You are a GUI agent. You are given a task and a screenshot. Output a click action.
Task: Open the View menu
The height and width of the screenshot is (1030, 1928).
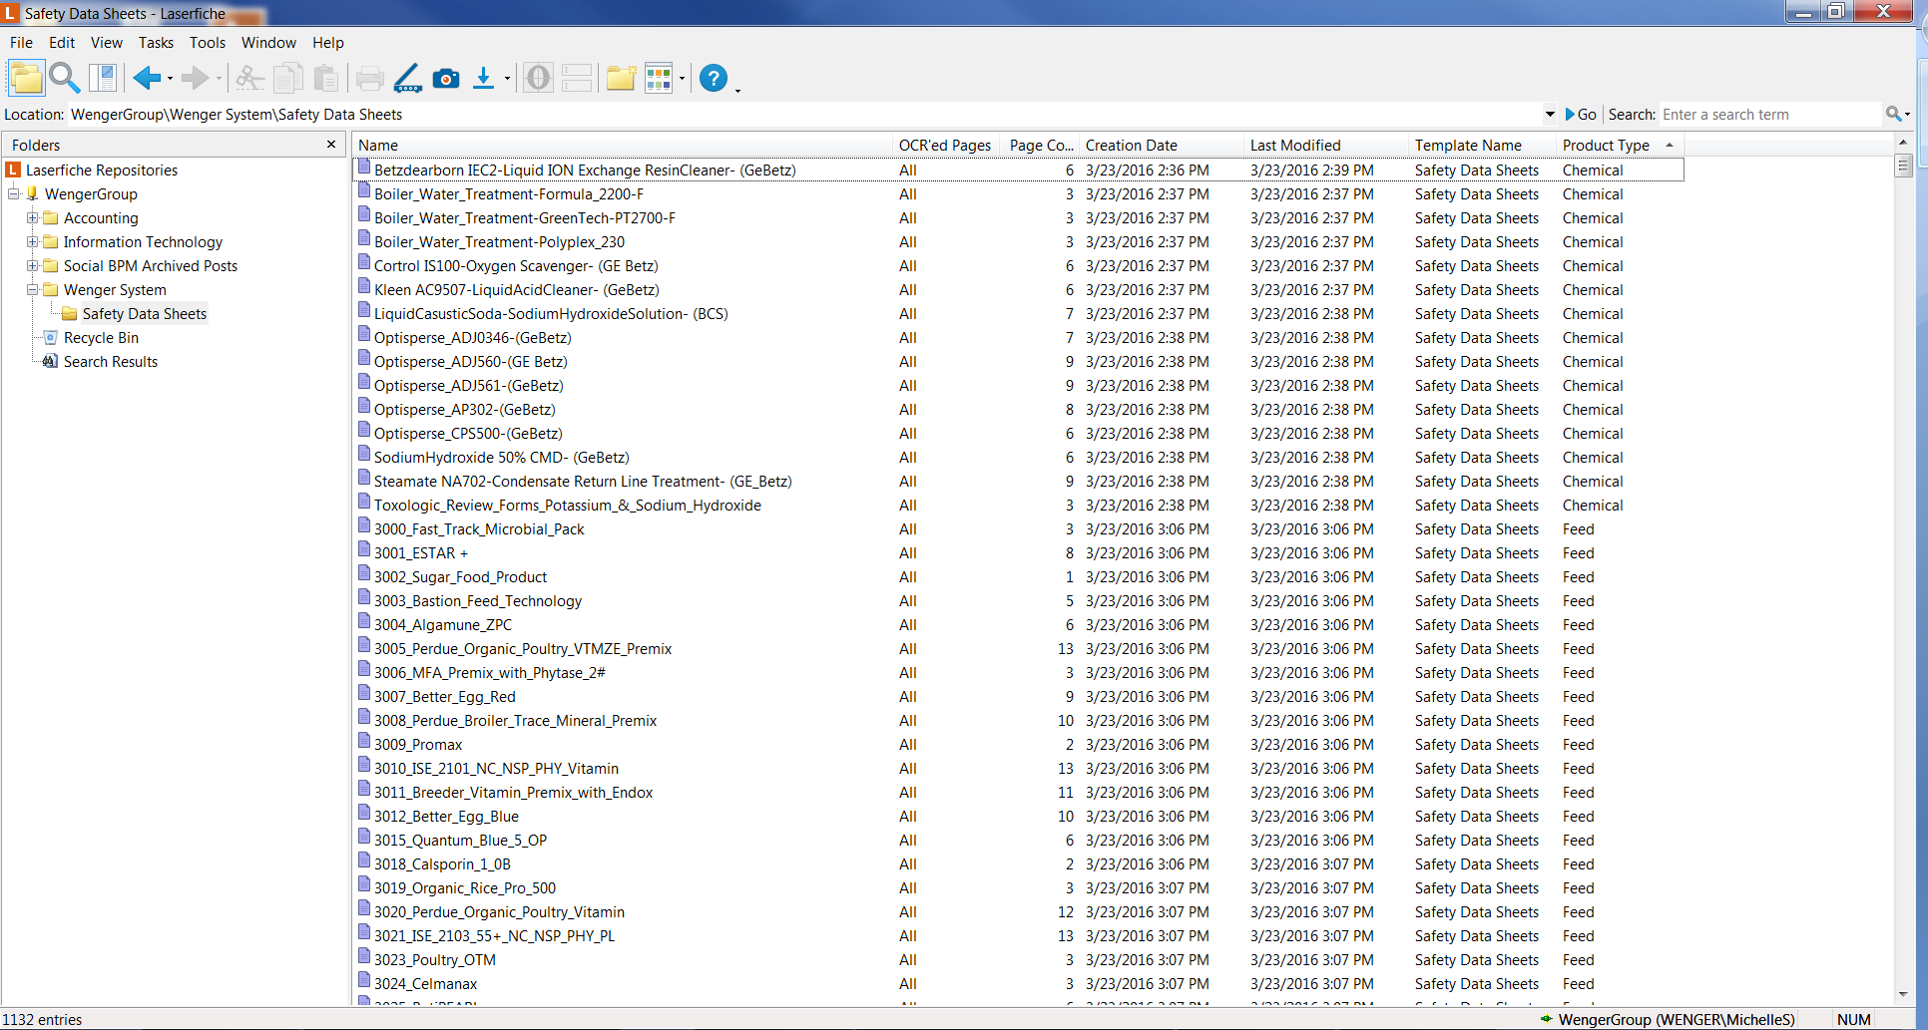[x=107, y=43]
